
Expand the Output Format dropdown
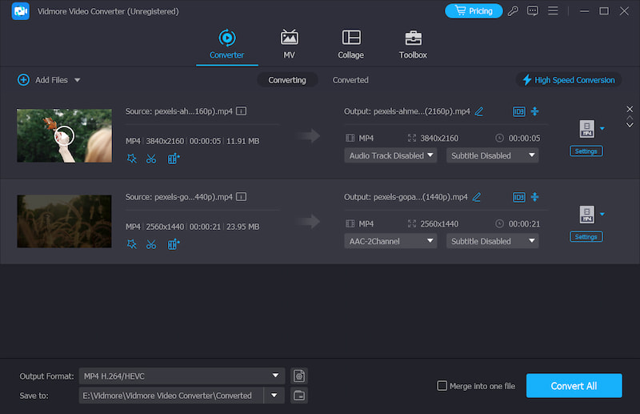(x=275, y=376)
